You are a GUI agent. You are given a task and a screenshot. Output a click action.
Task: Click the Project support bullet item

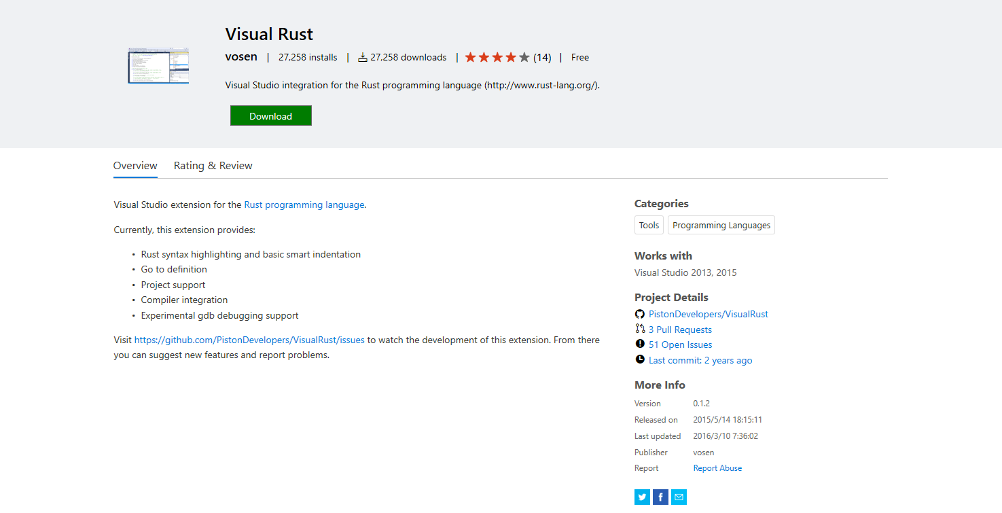pos(173,285)
